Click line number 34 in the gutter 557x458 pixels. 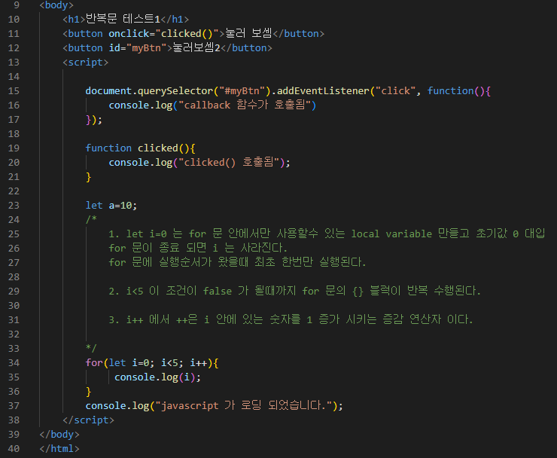pos(14,363)
